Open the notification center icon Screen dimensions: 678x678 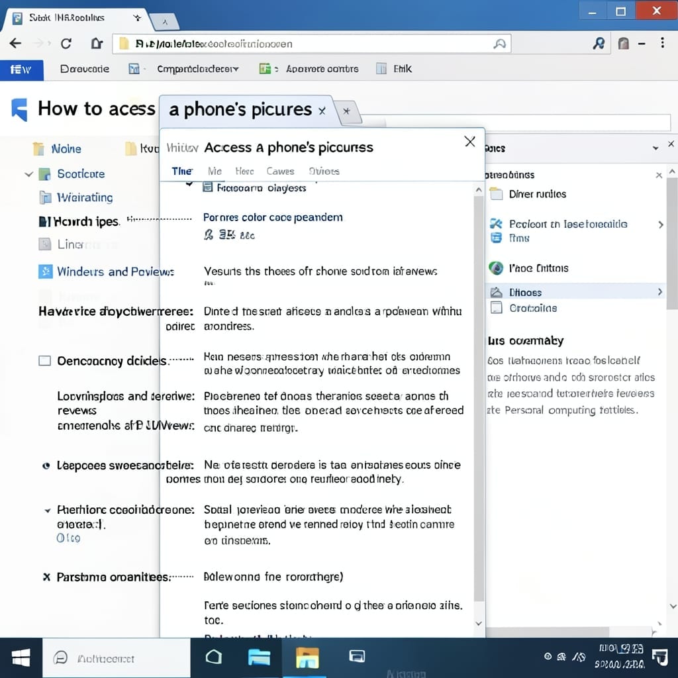pyautogui.click(x=660, y=657)
